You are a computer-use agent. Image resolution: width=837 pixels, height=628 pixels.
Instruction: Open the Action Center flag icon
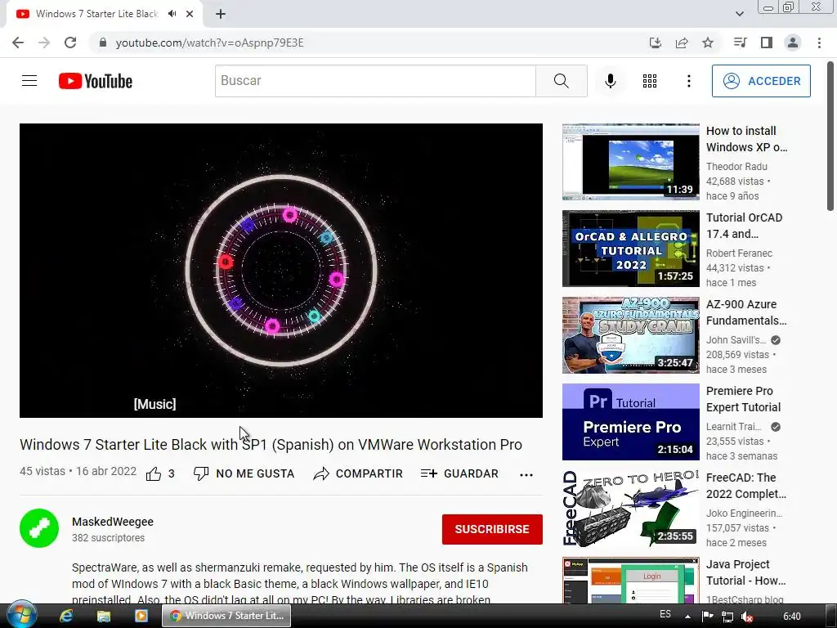coord(708,617)
